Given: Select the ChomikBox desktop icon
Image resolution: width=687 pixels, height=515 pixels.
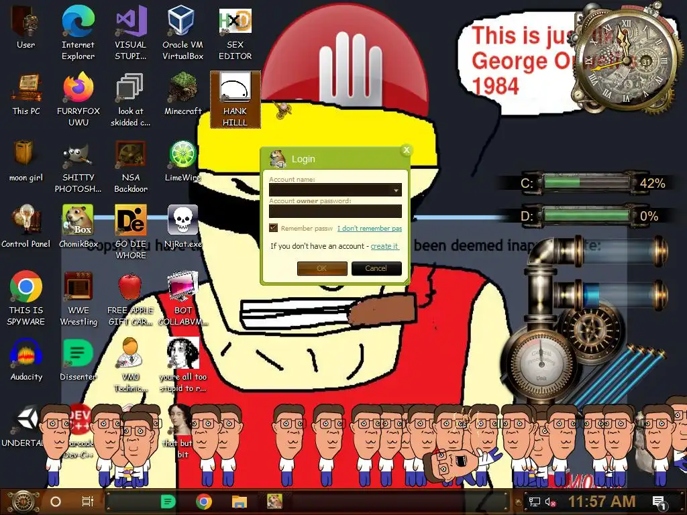Looking at the screenshot, I should [78, 227].
